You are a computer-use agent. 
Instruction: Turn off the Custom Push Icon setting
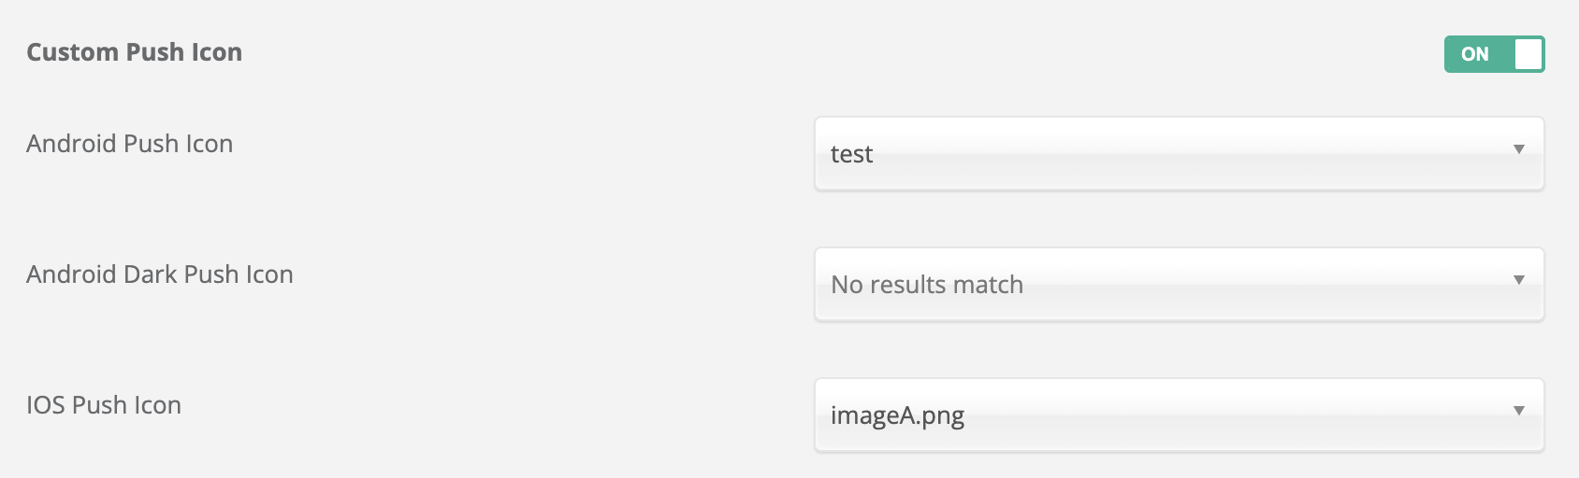pos(1494,54)
